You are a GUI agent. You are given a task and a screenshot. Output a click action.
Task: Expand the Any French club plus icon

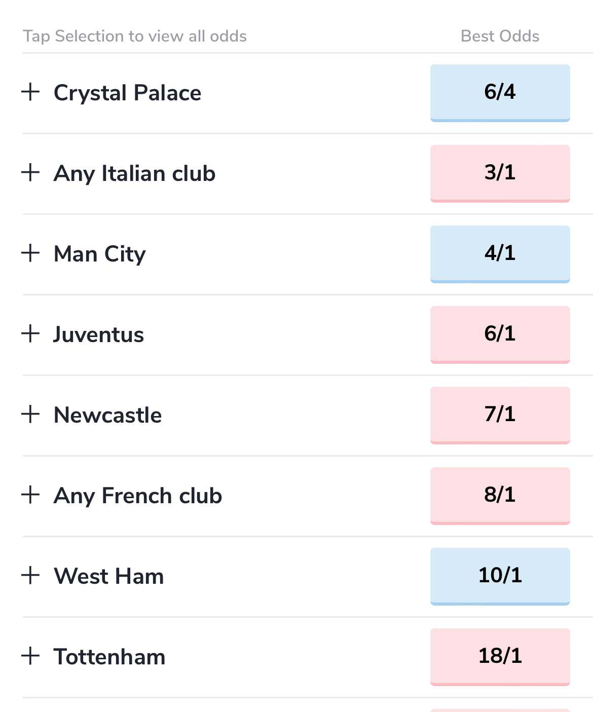(30, 495)
